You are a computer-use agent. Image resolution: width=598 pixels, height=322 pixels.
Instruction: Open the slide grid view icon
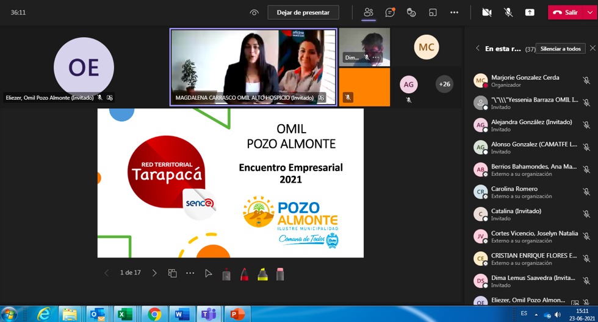tap(173, 273)
